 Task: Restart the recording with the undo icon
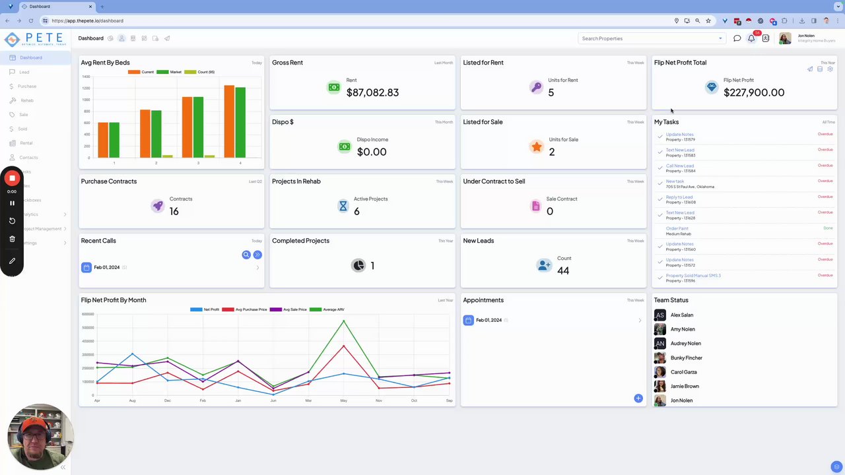[12, 221]
